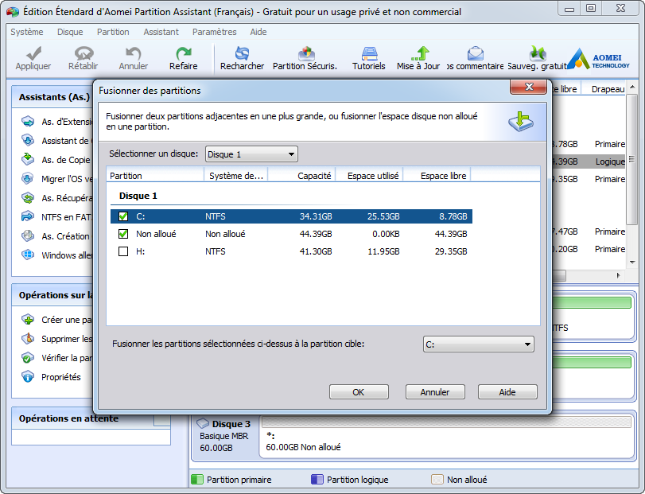Open the Sélectionner un disque dropdown

[251, 154]
